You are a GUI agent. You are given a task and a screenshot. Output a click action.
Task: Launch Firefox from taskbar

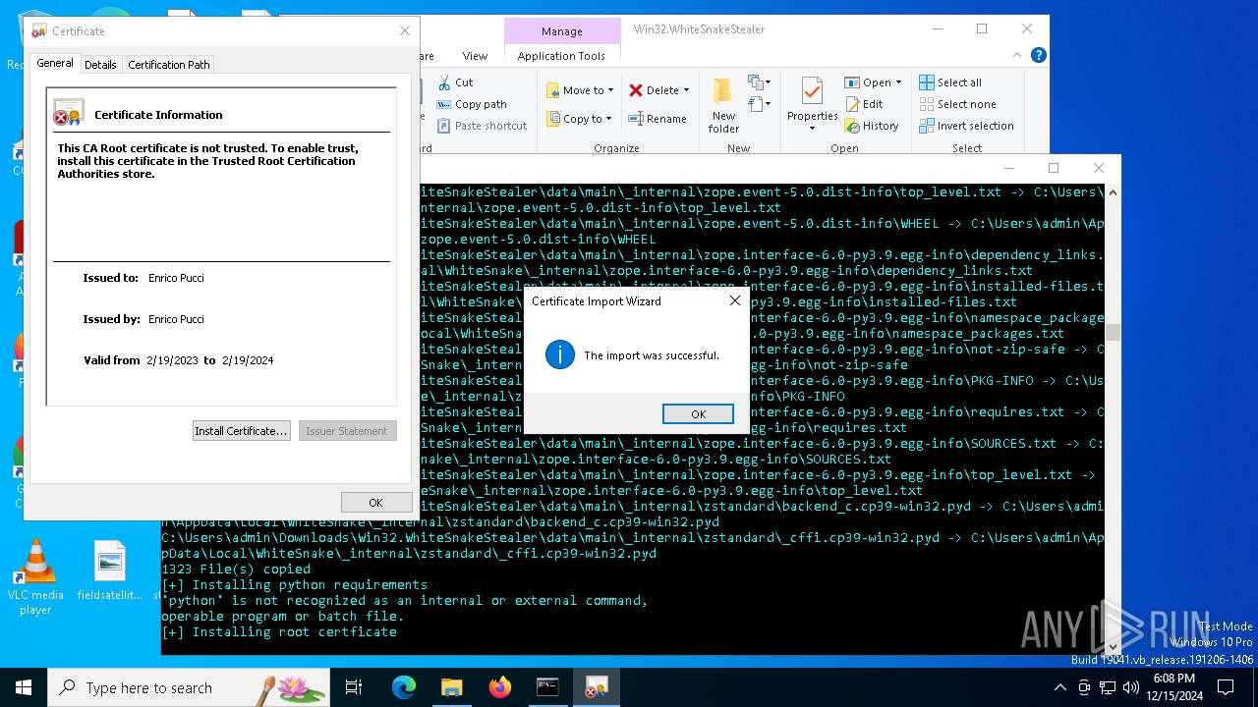500,687
